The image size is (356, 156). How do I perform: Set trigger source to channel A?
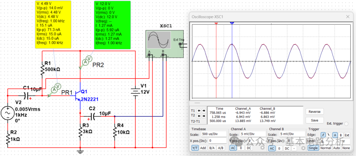coord(335,135)
